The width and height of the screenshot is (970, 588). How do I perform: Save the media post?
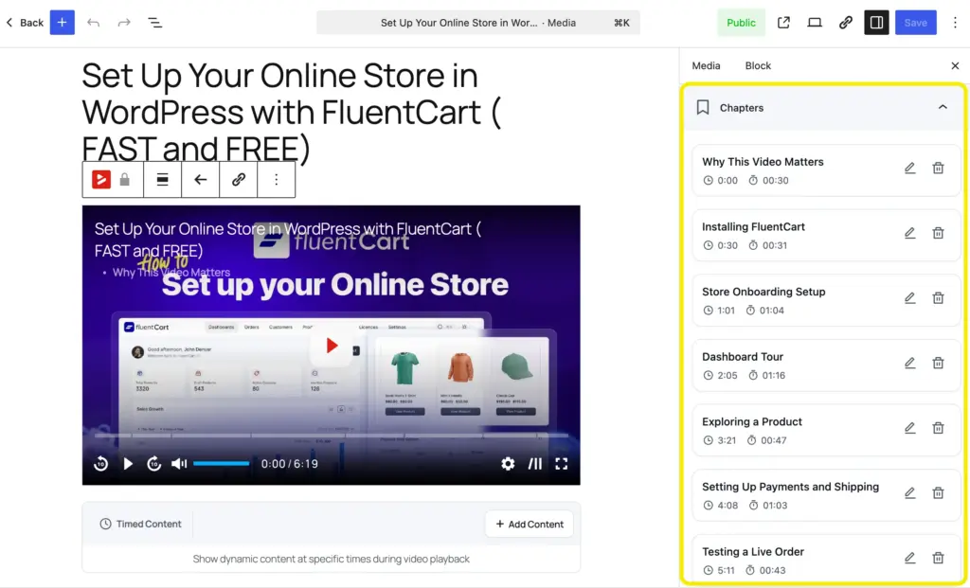pyautogui.click(x=916, y=23)
